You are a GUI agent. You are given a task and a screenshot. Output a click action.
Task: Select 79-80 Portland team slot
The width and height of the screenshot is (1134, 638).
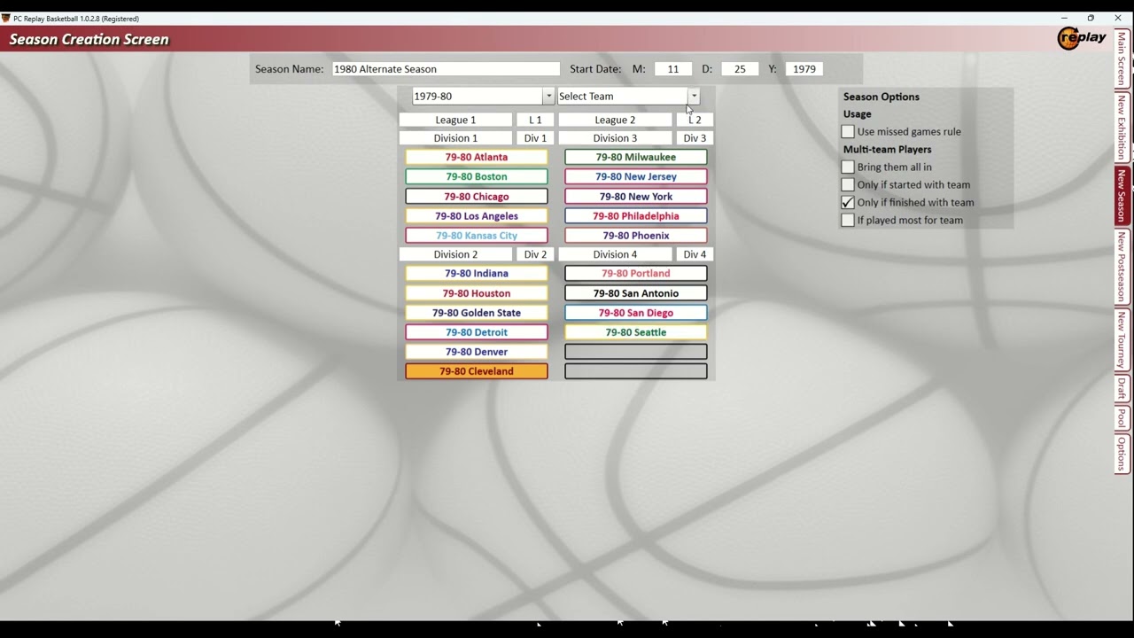click(x=636, y=273)
